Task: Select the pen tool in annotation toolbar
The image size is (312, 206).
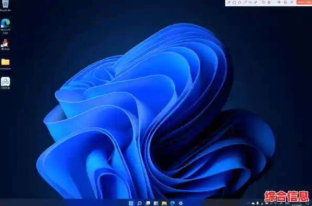Action: 229,3
